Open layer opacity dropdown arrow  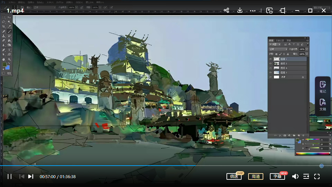pyautogui.click(x=307, y=49)
